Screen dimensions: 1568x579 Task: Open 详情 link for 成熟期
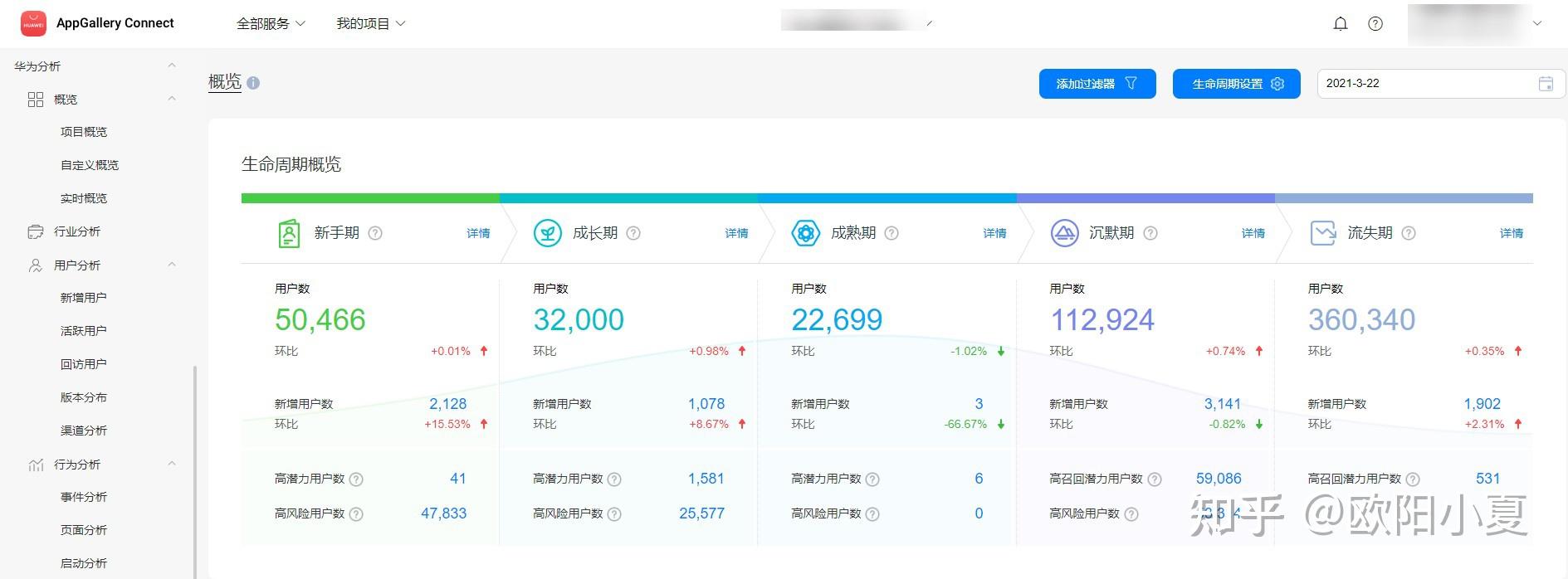(994, 233)
